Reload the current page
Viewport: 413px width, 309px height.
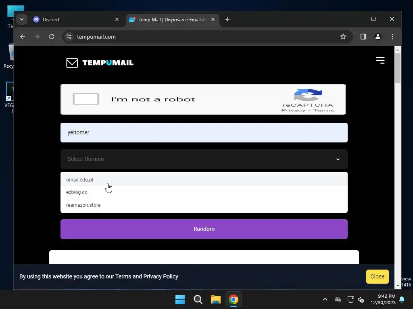(x=52, y=37)
